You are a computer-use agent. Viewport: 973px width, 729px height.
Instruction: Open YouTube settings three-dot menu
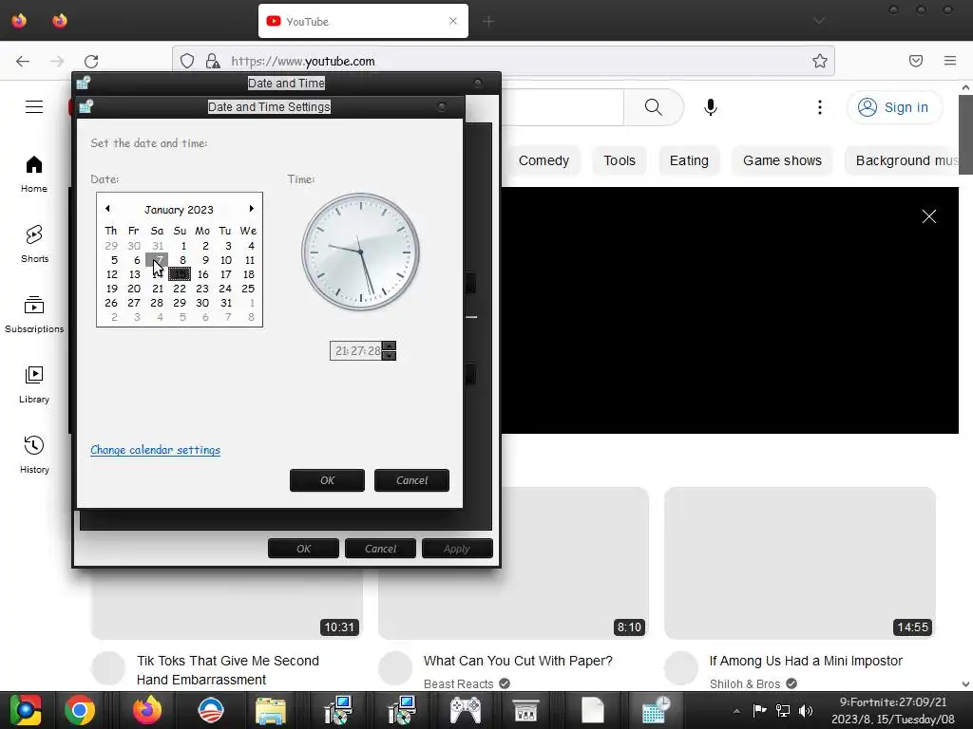click(820, 107)
